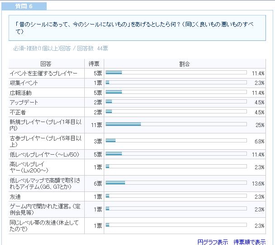Viewport: 275px width, 245px height.
Task: Click the 得票順で表示 sort link
Action: (250, 242)
